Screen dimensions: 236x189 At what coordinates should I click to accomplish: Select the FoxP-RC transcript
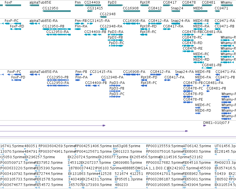tap(13, 24)
